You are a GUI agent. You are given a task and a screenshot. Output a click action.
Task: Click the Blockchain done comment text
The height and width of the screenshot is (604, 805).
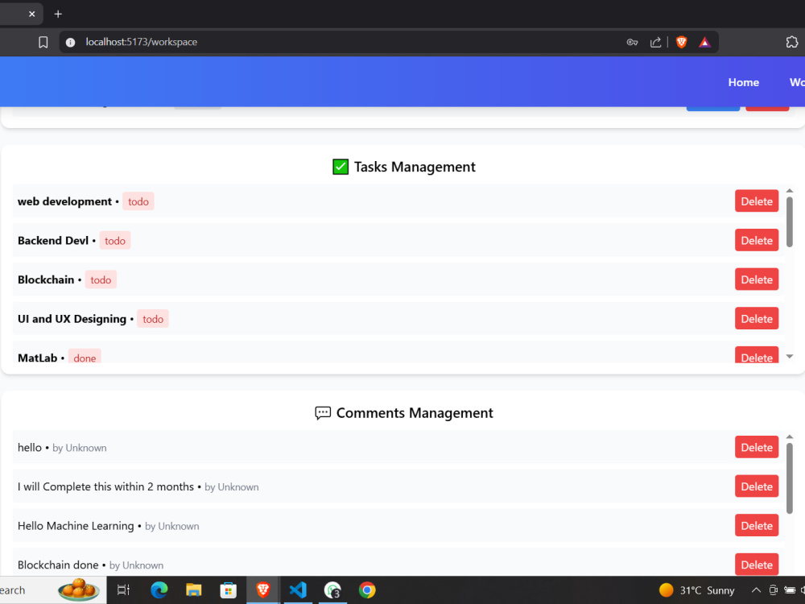(x=58, y=565)
